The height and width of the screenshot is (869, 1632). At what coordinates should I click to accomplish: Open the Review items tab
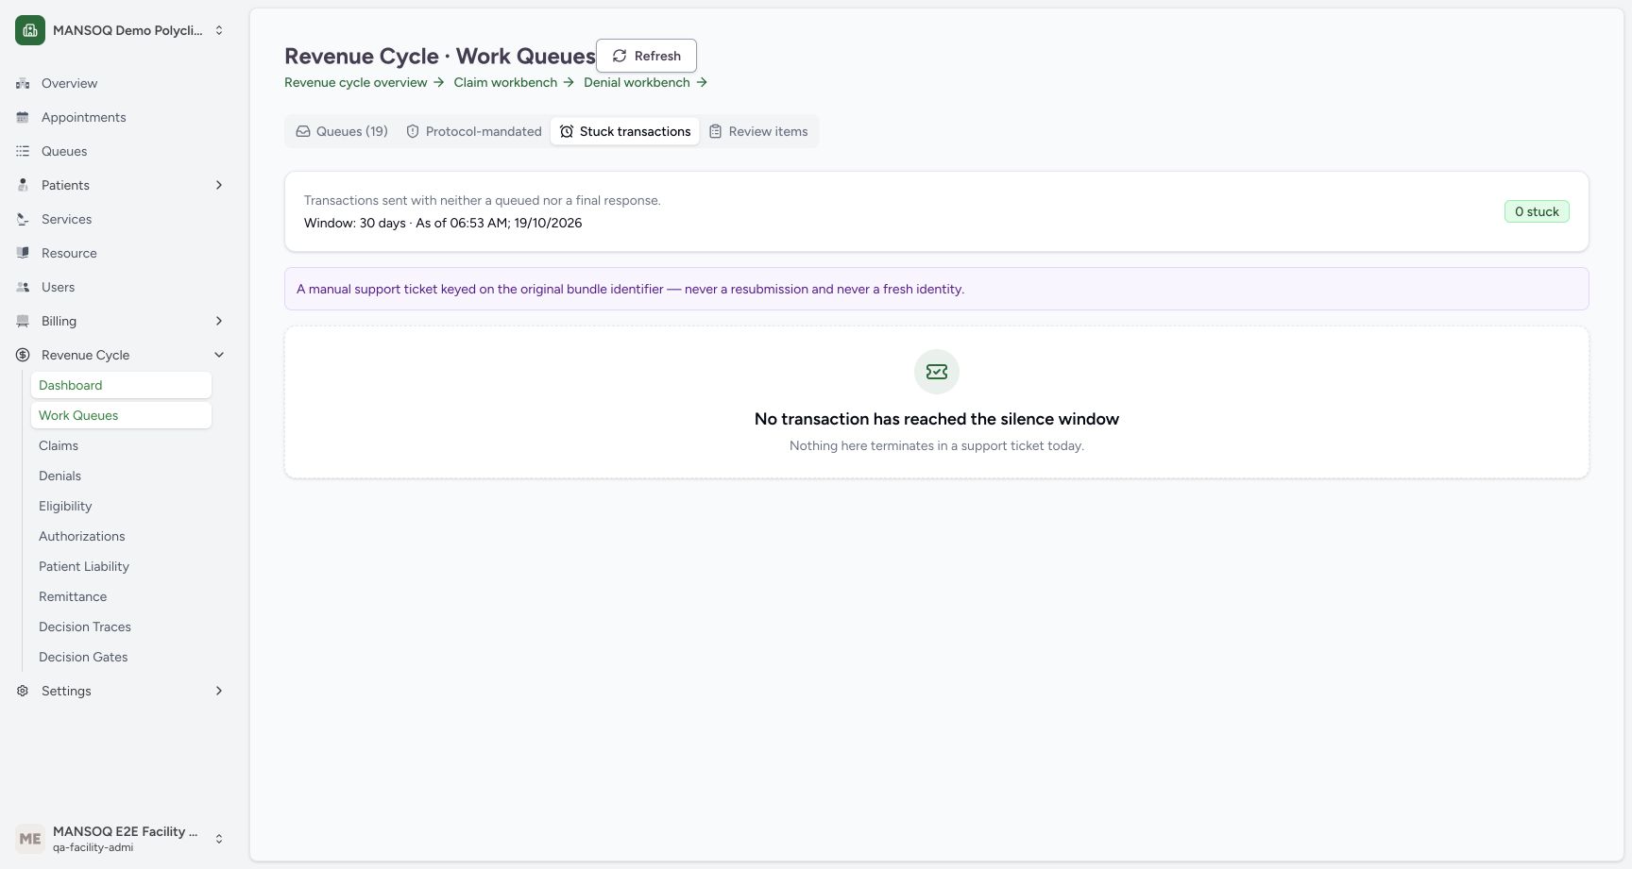tap(758, 131)
